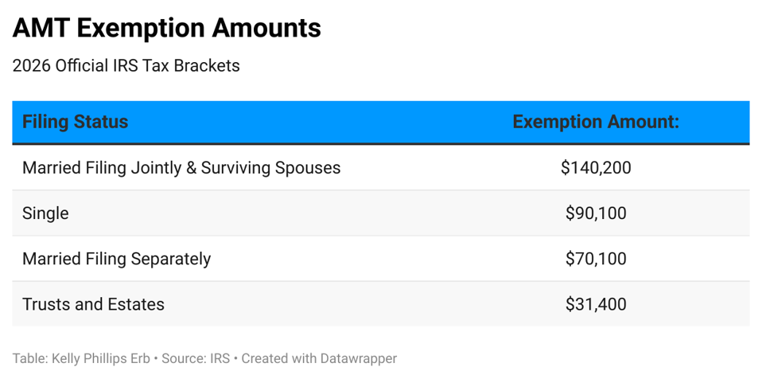This screenshot has width=762, height=379.
Task: Click the 'AMT Exemption Amounts' title
Action: 167,29
